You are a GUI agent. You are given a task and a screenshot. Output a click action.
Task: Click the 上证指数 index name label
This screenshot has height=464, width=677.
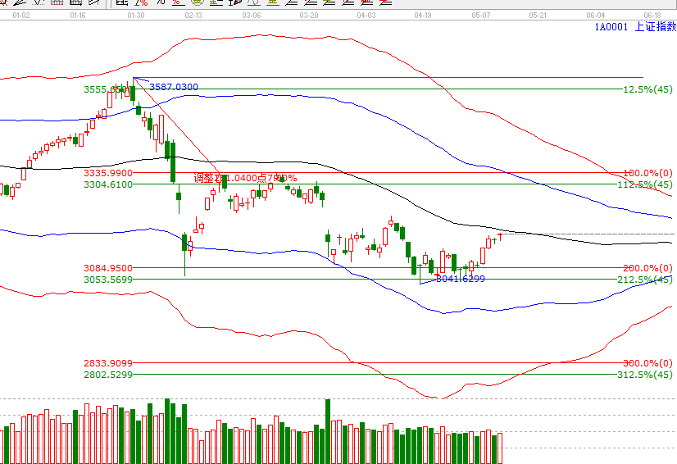click(x=656, y=27)
